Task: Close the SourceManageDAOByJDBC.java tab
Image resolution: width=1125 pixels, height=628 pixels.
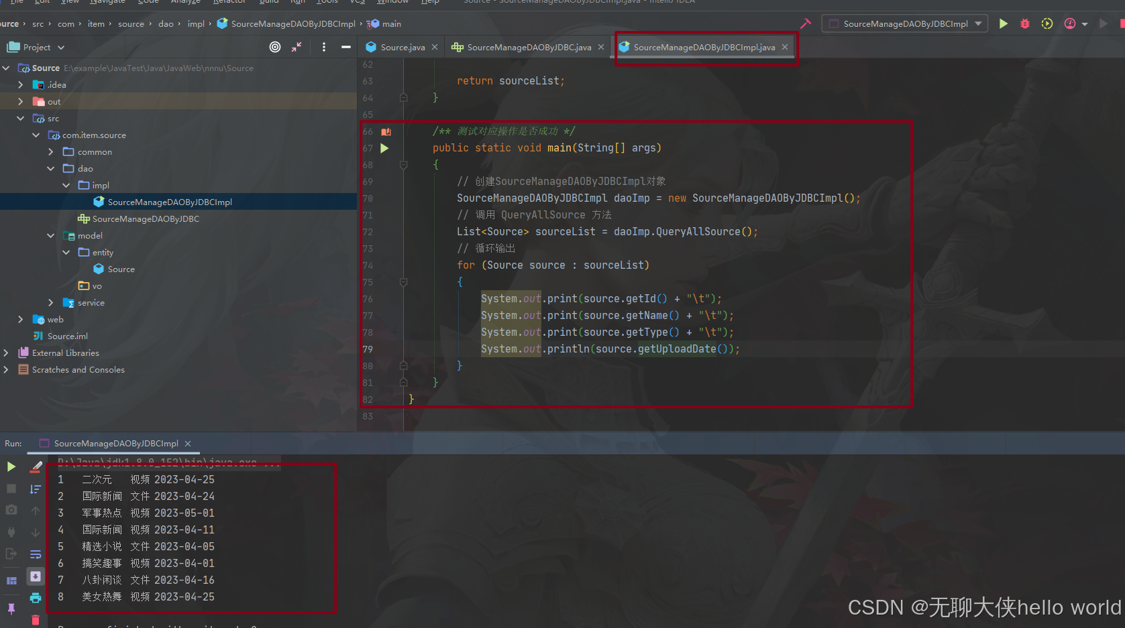Action: 601,47
